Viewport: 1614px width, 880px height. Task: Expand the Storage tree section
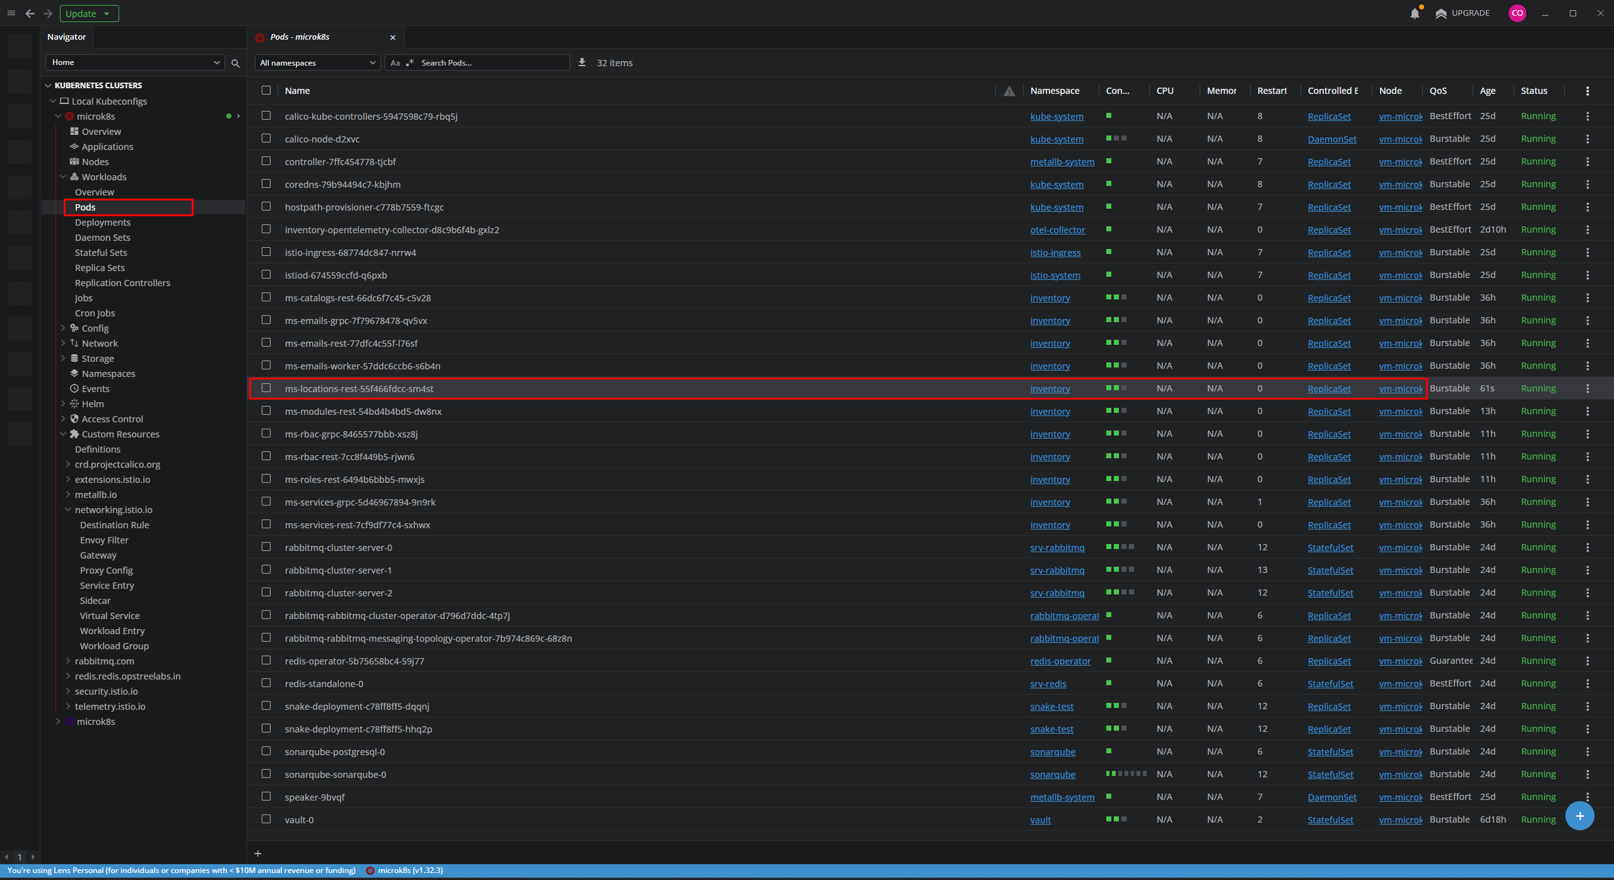pyautogui.click(x=63, y=359)
